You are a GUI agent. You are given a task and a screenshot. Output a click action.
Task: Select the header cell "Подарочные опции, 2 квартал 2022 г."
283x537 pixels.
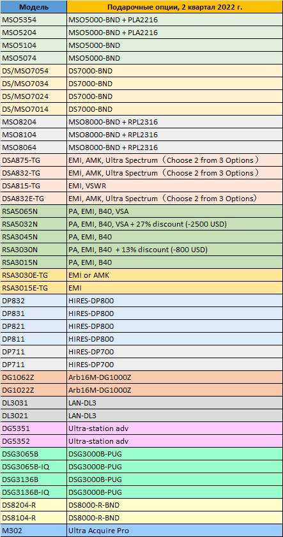click(175, 7)
